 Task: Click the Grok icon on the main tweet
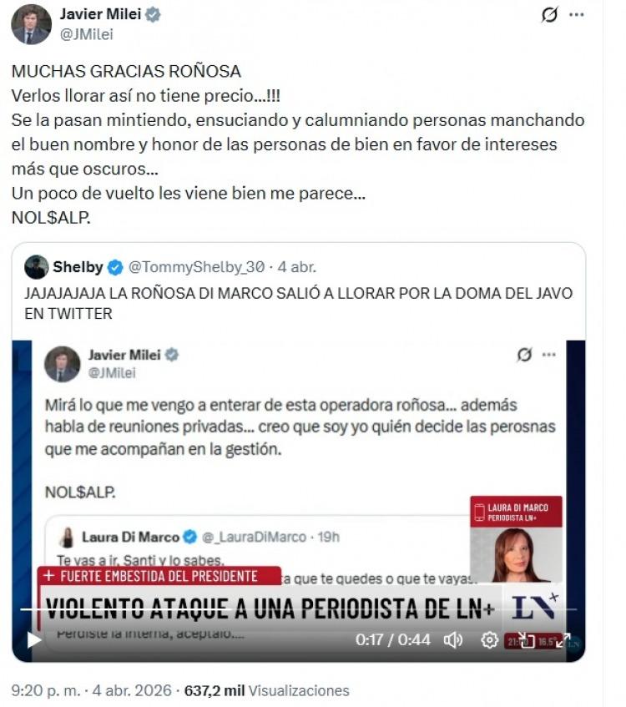click(x=549, y=15)
